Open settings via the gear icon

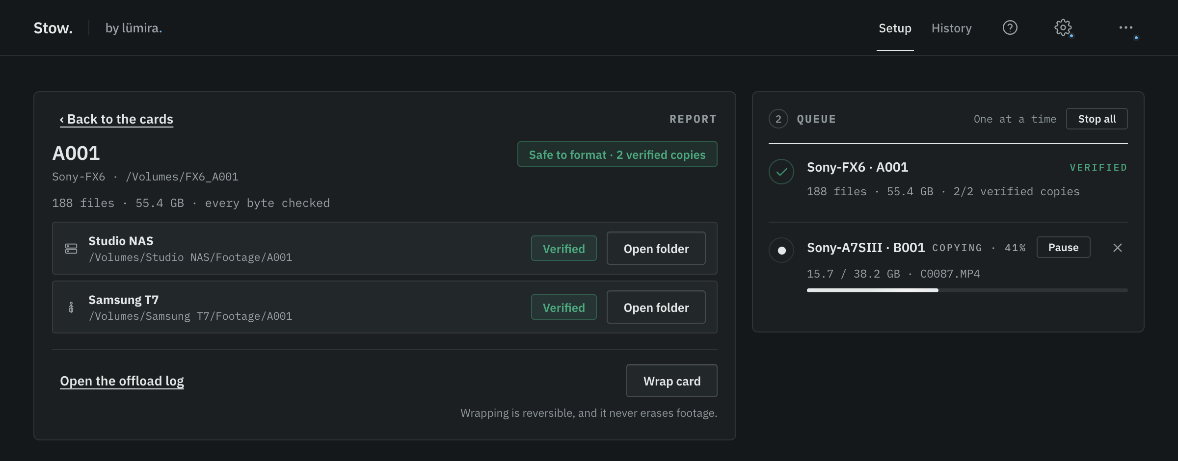click(x=1063, y=27)
